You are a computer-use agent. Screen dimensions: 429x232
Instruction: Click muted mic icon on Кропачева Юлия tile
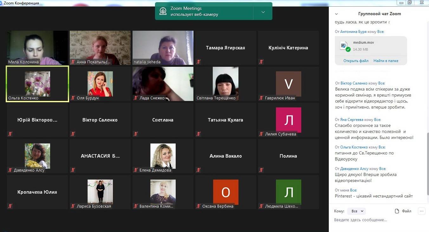10,206
